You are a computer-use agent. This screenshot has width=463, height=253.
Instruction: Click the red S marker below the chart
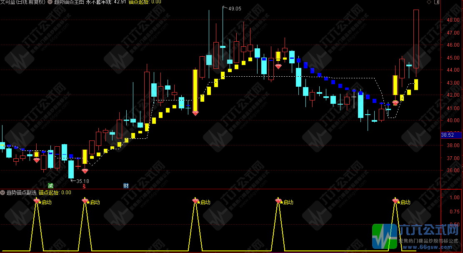(x=84, y=186)
